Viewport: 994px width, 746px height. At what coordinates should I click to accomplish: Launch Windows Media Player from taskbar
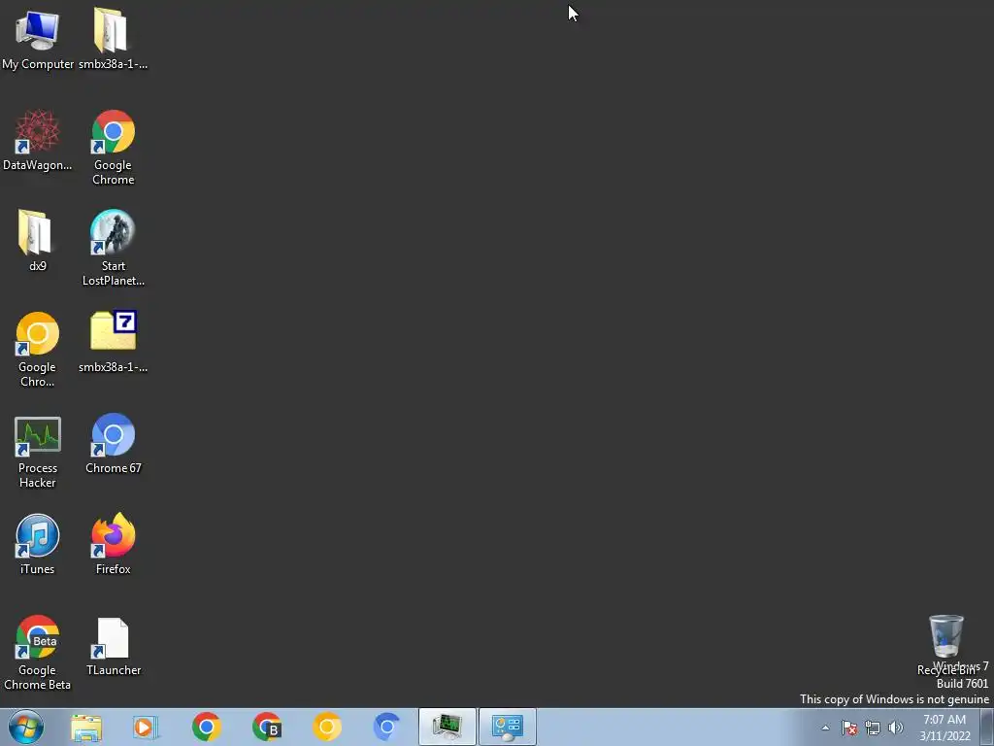pos(146,728)
